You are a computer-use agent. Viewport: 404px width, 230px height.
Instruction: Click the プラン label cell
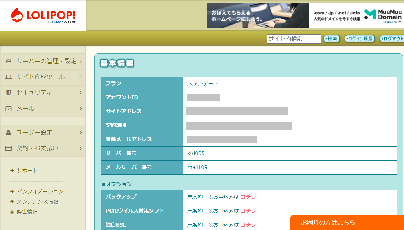click(x=142, y=84)
